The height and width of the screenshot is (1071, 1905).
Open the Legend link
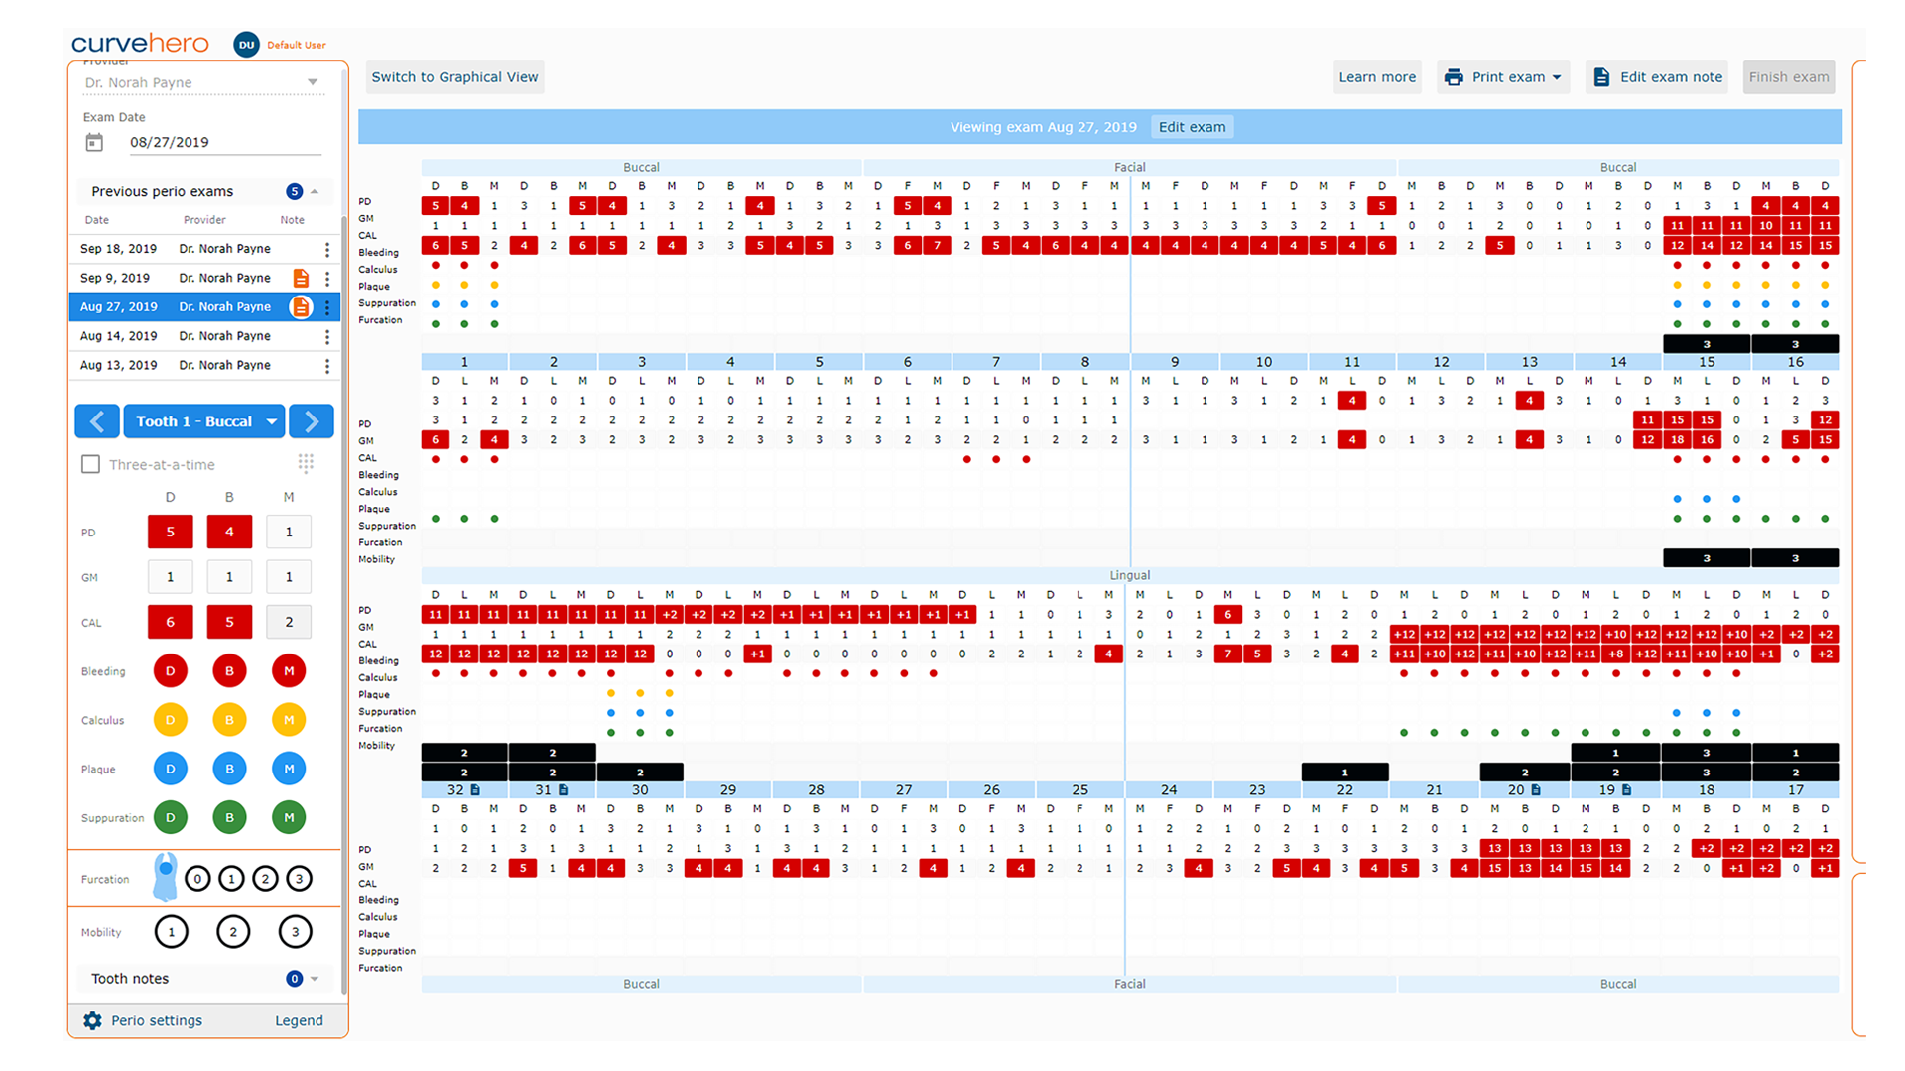click(x=299, y=1020)
